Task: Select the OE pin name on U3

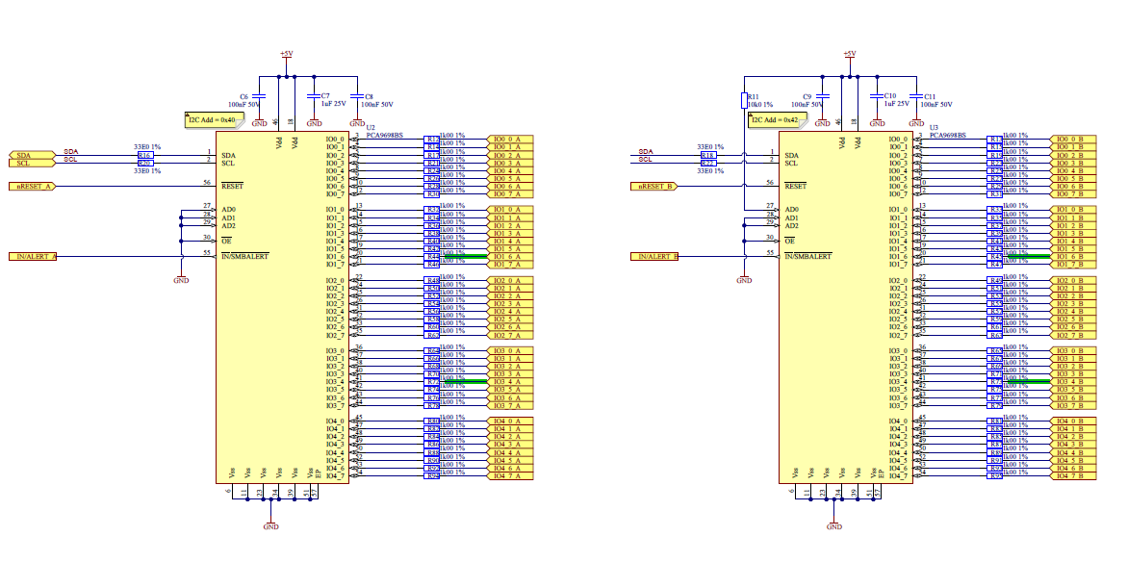Action: click(x=789, y=241)
